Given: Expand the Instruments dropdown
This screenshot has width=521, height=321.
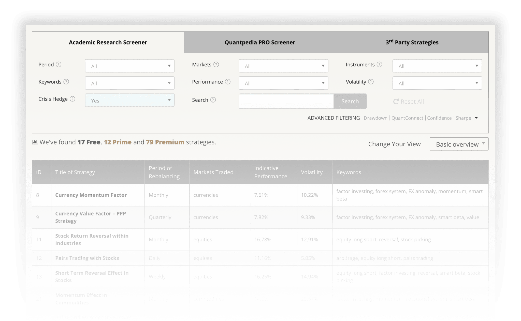Looking at the screenshot, I should point(437,66).
